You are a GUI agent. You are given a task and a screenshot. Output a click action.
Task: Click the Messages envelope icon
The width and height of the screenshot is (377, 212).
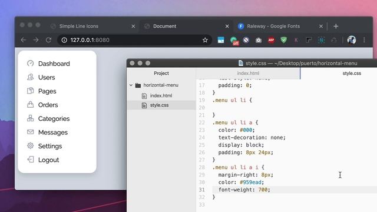tap(30, 132)
